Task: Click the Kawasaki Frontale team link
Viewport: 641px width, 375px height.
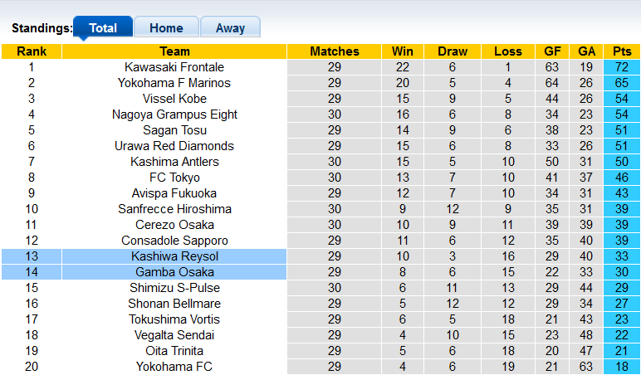Action: 174,67
